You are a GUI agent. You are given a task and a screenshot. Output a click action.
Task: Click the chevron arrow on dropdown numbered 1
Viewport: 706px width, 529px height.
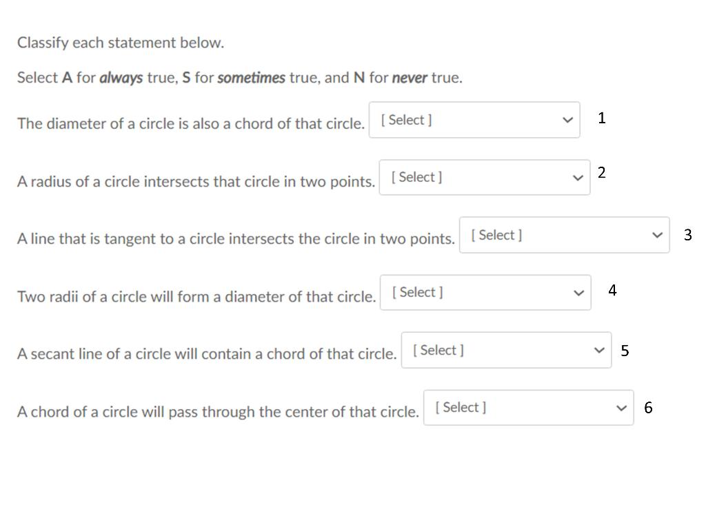(567, 120)
